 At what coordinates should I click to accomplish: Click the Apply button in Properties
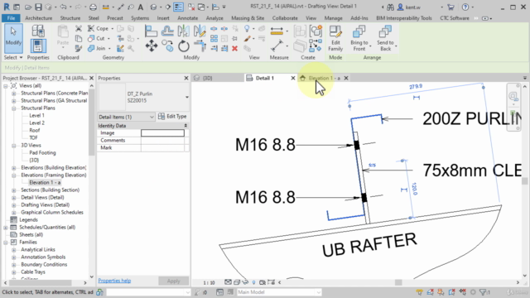pos(173,281)
